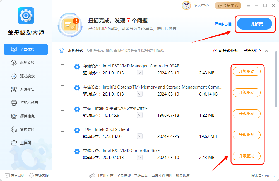Open version dropdown for driver 10.1.45.9
Viewport: 279px width, 181px height.
click(140, 115)
